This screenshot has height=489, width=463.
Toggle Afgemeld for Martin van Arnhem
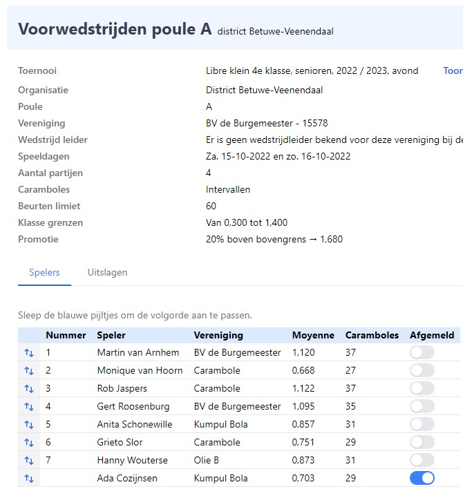tap(422, 352)
